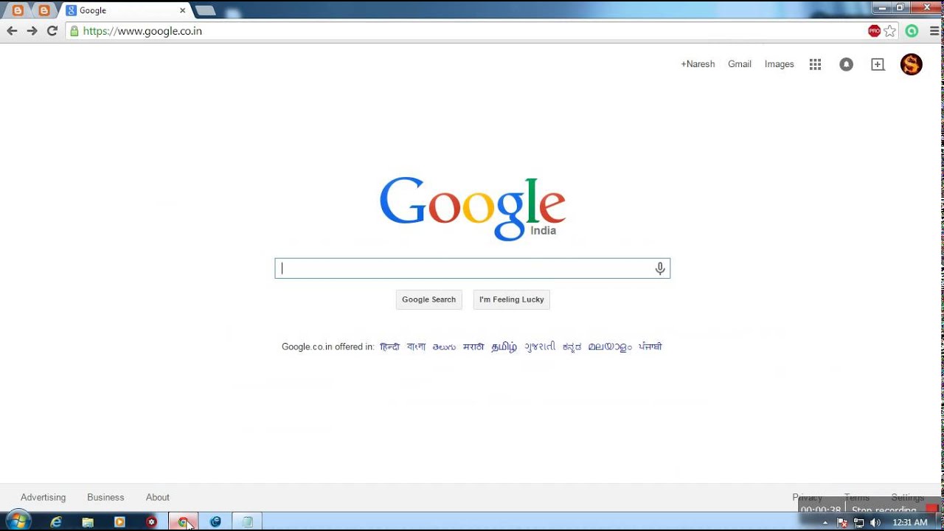Open the Chrome hamburger menu
Viewport: 944px width, 531px height.
[934, 31]
